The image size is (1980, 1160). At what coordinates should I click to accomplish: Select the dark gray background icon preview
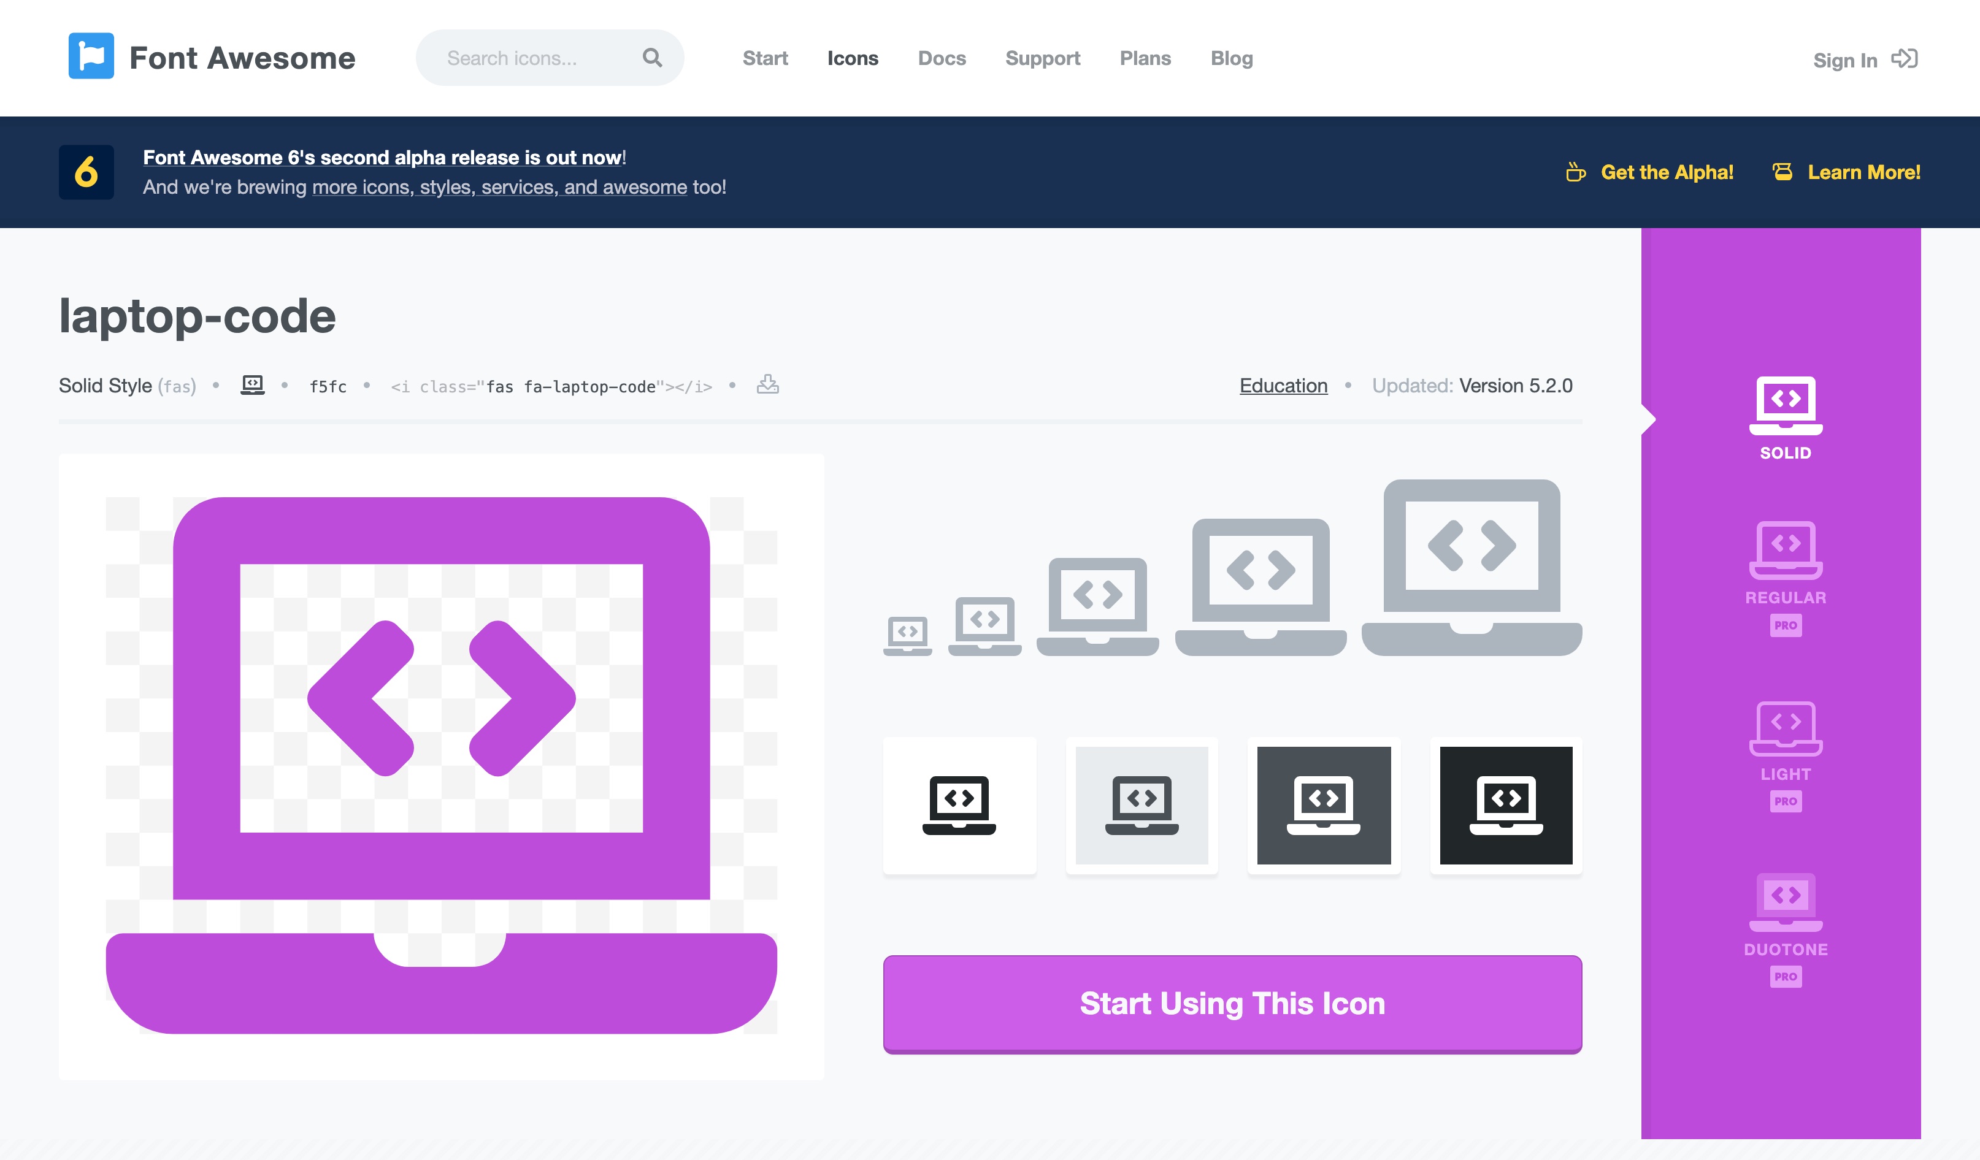coord(1323,805)
